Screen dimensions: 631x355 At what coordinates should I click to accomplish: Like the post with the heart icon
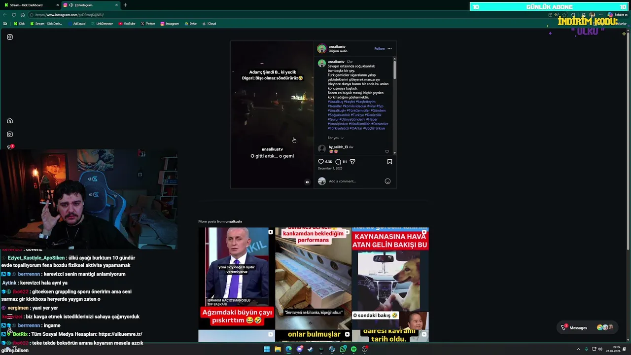(321, 162)
